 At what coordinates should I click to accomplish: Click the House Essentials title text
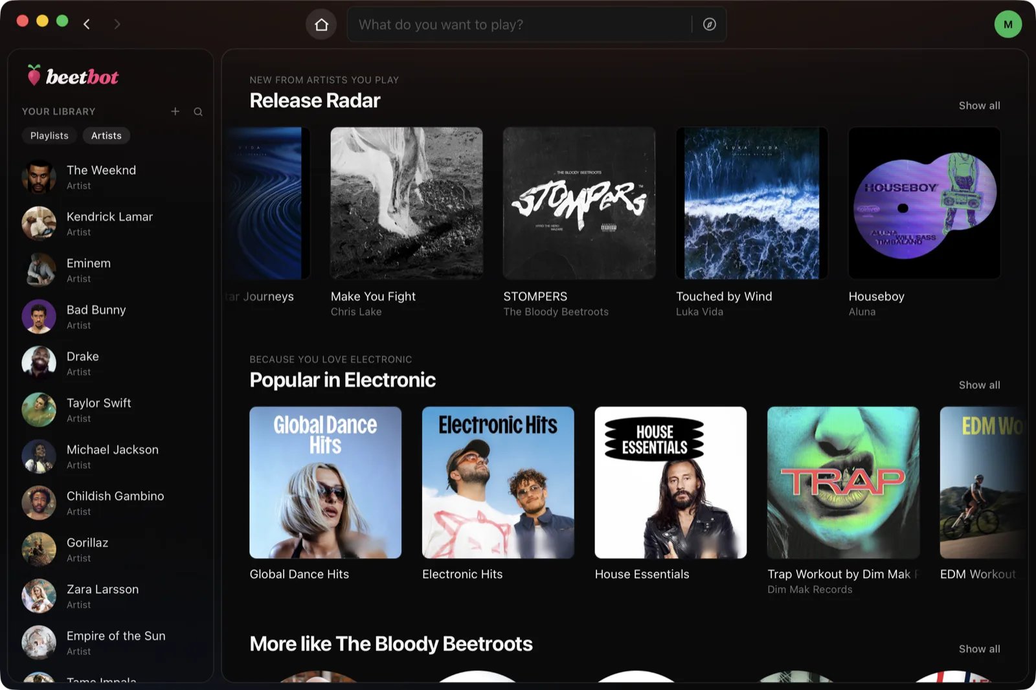point(642,574)
